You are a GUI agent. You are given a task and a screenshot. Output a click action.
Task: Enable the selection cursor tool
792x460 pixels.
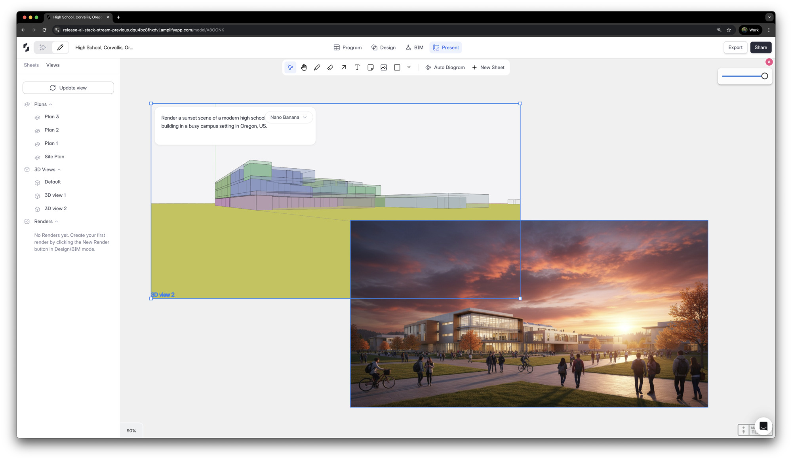click(x=290, y=67)
